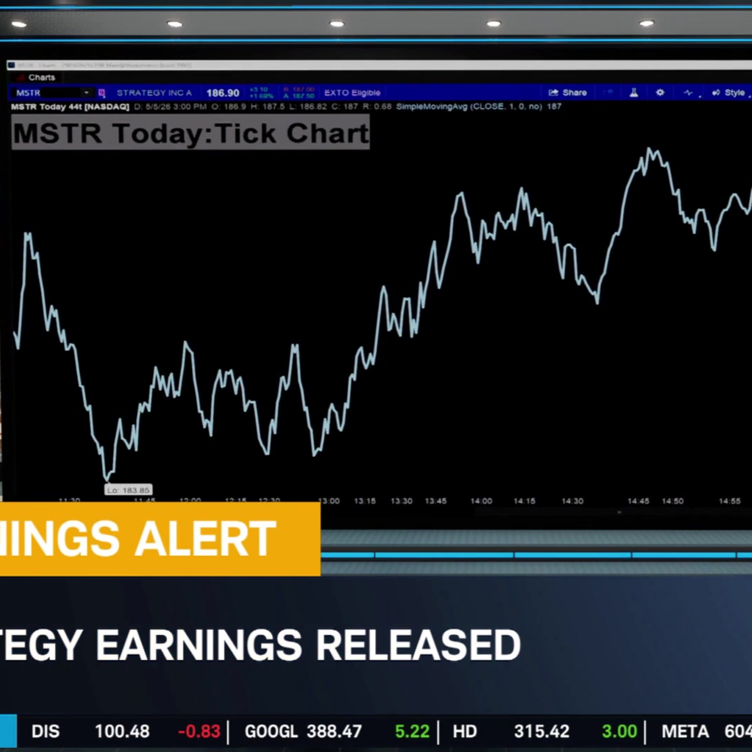
Task: Open the Patterns pulse-line icon
Action: click(688, 93)
